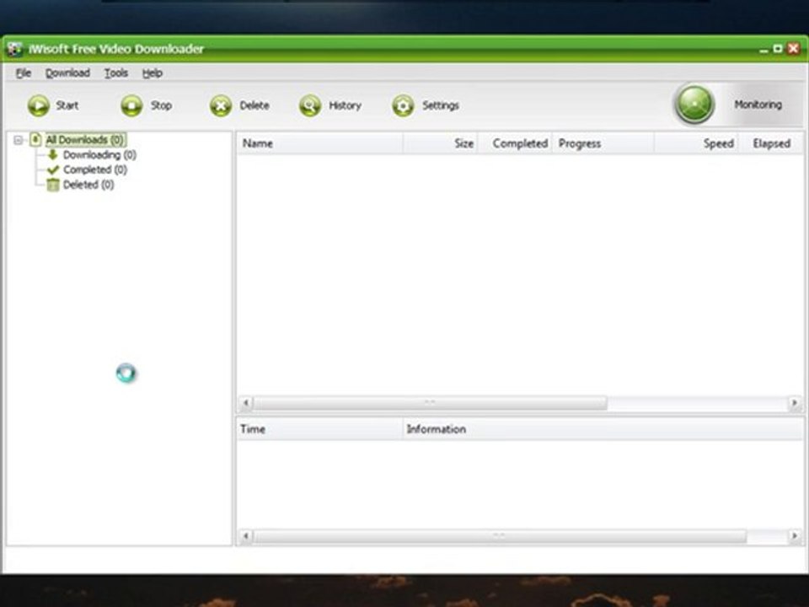The height and width of the screenshot is (607, 809).
Task: Open History with the magnifier icon
Action: [310, 106]
